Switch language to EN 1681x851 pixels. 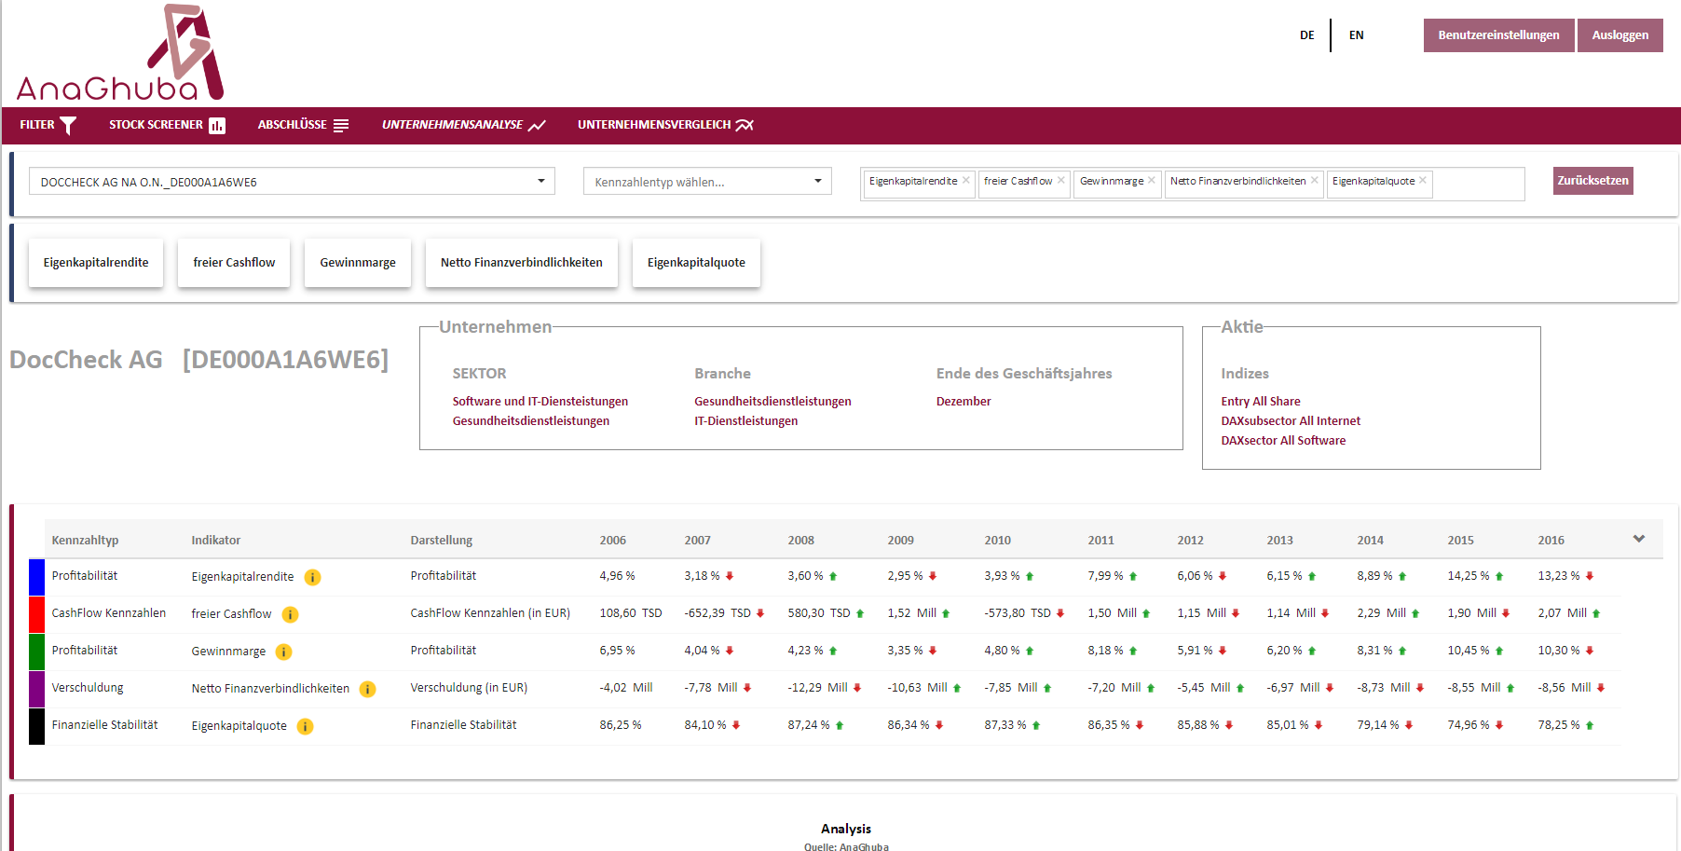click(x=1356, y=34)
